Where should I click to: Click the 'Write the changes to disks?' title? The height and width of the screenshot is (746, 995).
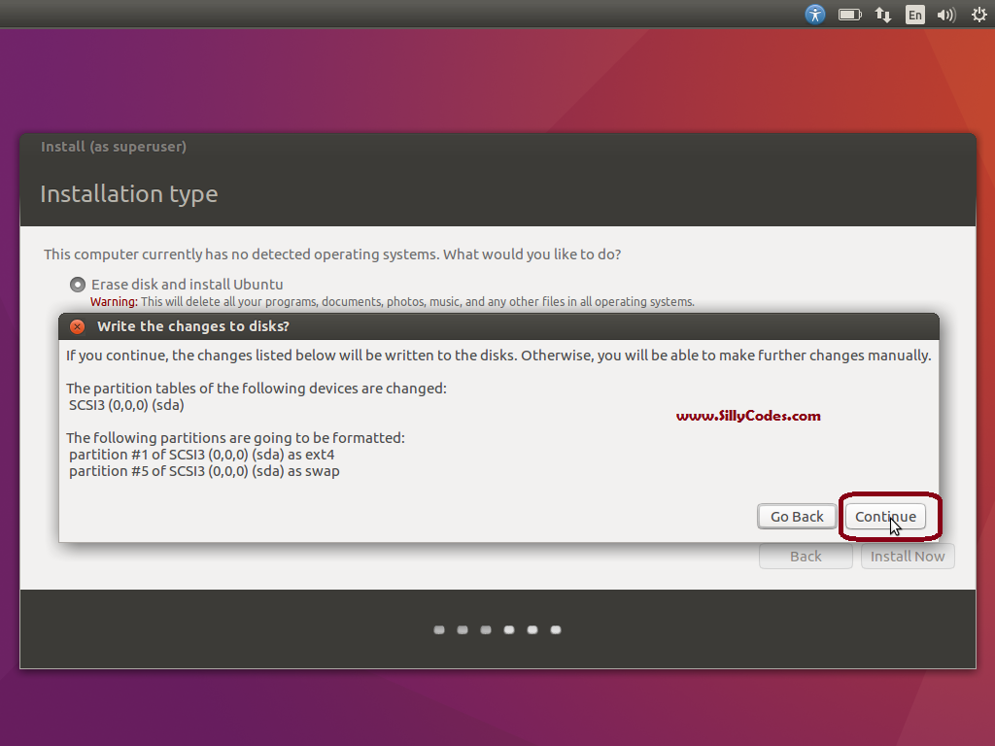click(193, 326)
